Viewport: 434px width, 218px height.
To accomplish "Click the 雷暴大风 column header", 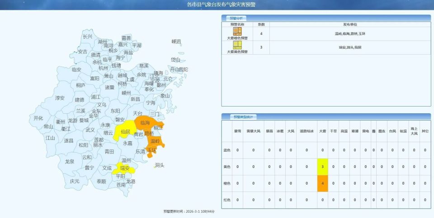I will coord(253,131).
